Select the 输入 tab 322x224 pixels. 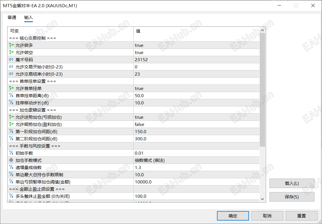click(28, 18)
